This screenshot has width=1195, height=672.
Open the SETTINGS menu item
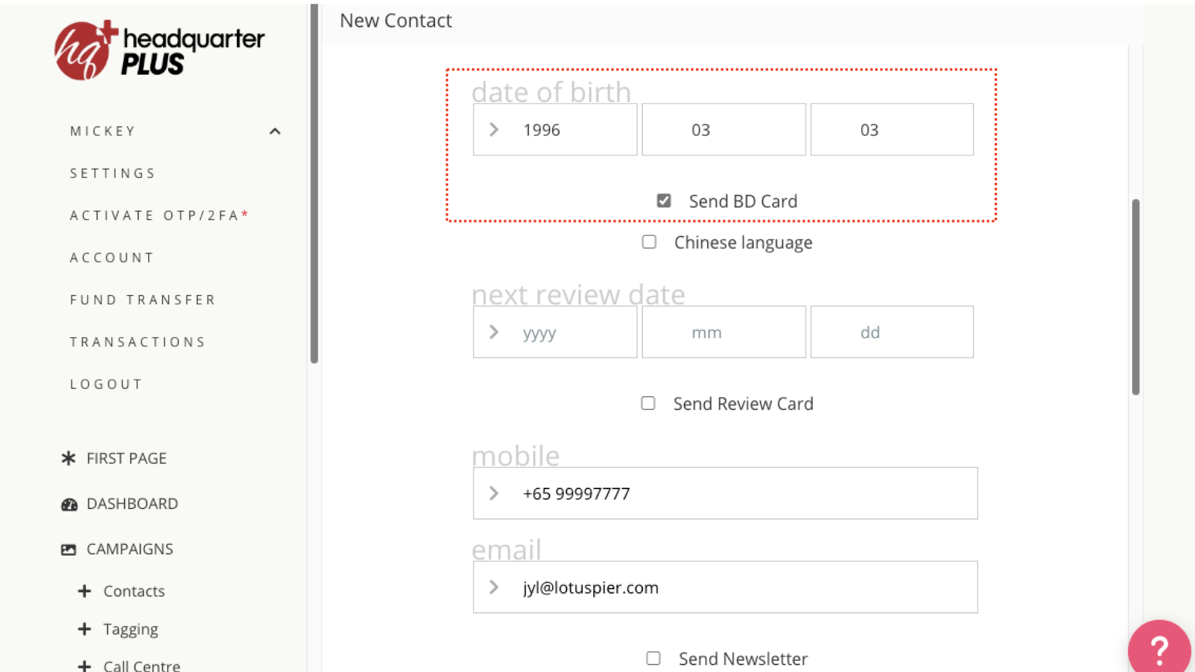[x=113, y=174]
